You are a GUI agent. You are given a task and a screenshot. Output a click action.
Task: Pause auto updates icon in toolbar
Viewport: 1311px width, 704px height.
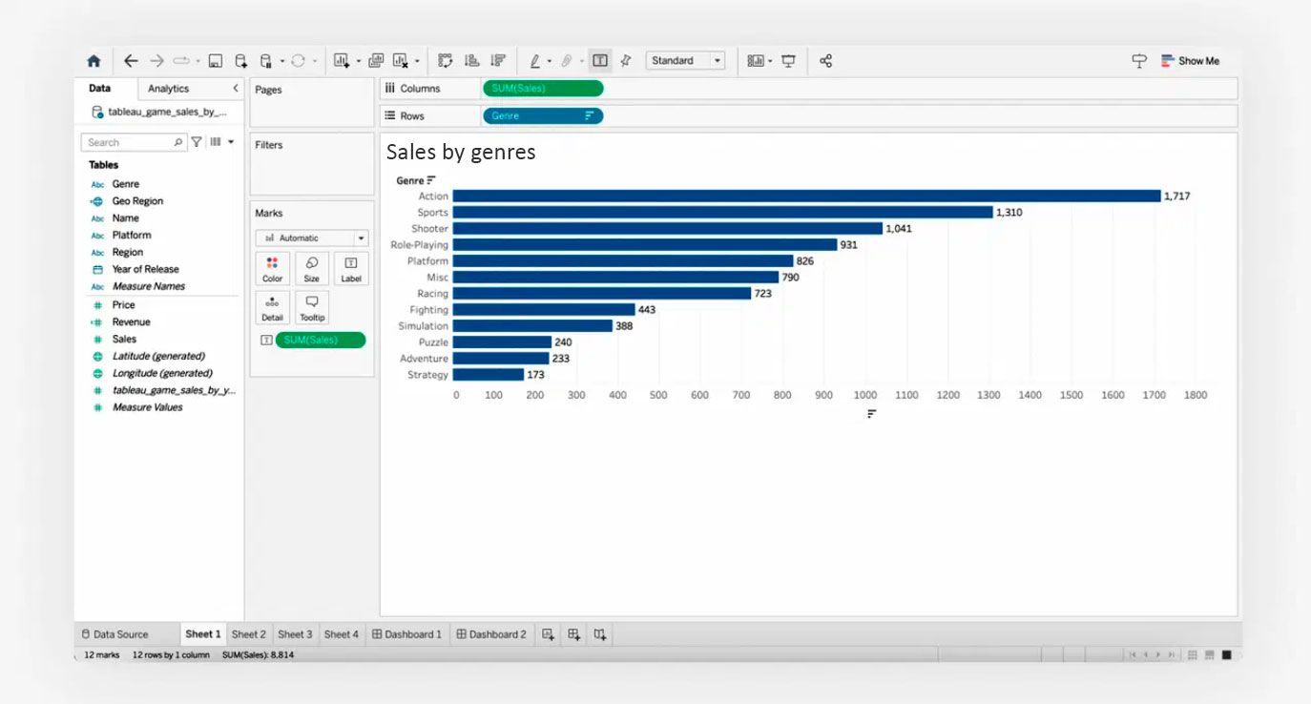(x=266, y=61)
